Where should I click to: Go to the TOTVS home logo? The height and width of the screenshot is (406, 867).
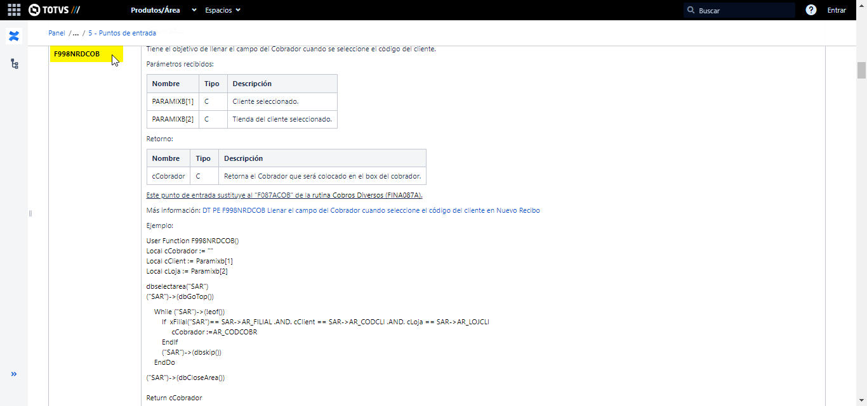[x=54, y=10]
